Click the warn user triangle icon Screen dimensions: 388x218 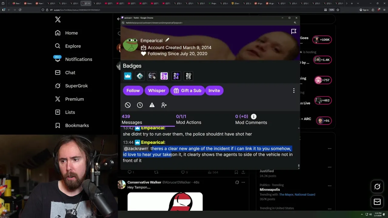tap(152, 105)
